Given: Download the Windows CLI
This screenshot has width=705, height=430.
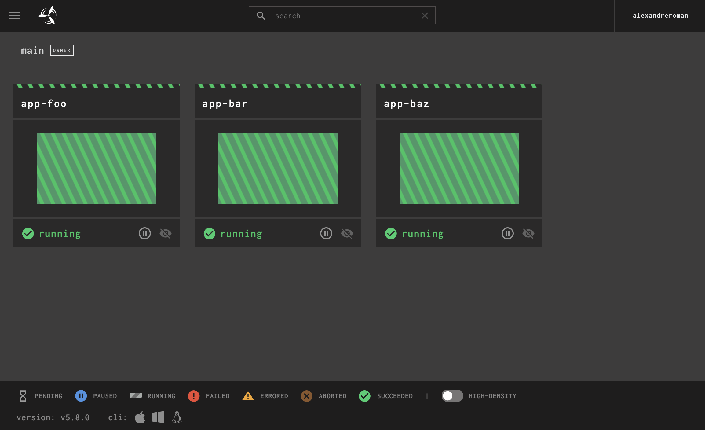Looking at the screenshot, I should [158, 417].
